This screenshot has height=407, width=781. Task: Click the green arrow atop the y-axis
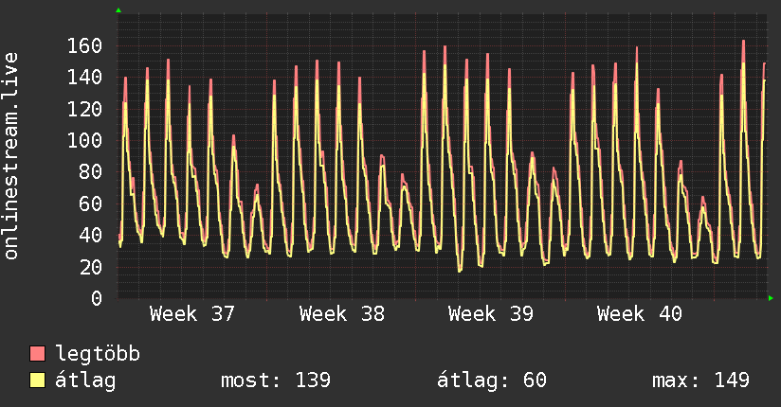(x=118, y=10)
